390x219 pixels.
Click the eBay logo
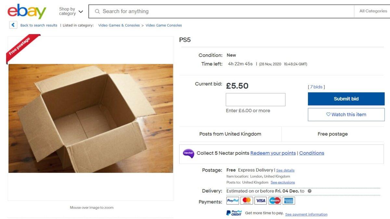click(x=27, y=11)
